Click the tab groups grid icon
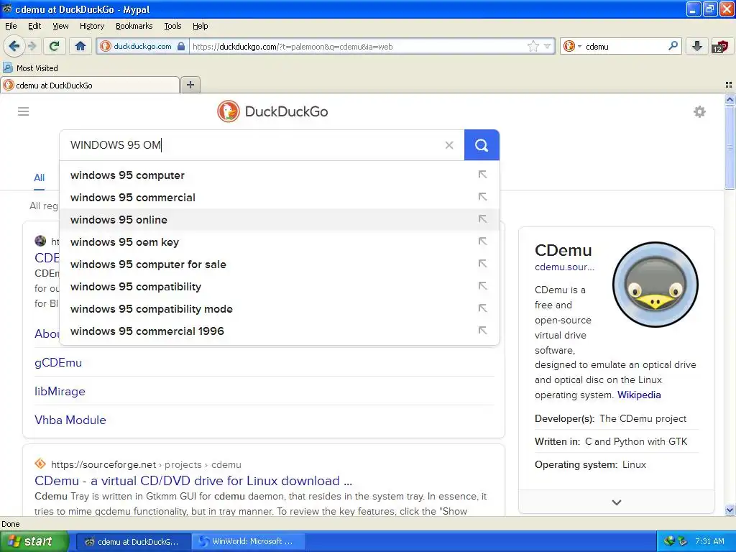This screenshot has height=552, width=736. click(x=729, y=85)
